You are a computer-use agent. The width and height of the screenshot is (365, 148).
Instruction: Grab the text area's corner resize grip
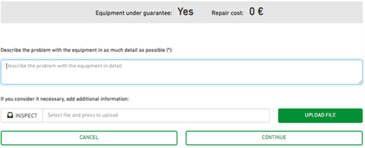click(360, 82)
